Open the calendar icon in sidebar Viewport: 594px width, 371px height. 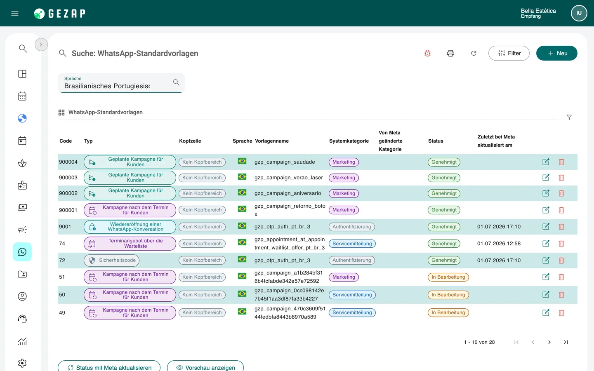[x=22, y=96]
